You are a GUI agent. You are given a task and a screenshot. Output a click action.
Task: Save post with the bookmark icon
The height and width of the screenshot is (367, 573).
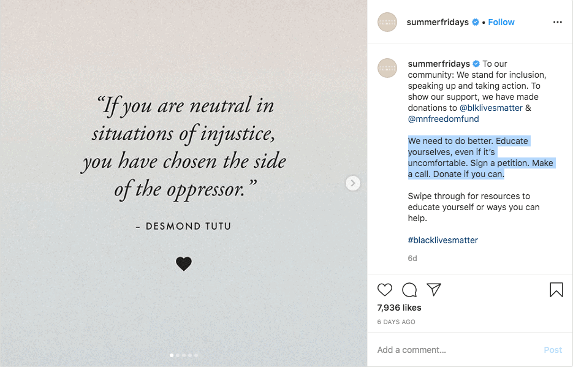[x=556, y=290]
